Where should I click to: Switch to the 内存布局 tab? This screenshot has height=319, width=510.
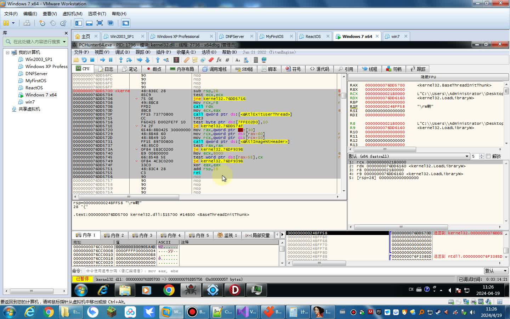(x=182, y=69)
